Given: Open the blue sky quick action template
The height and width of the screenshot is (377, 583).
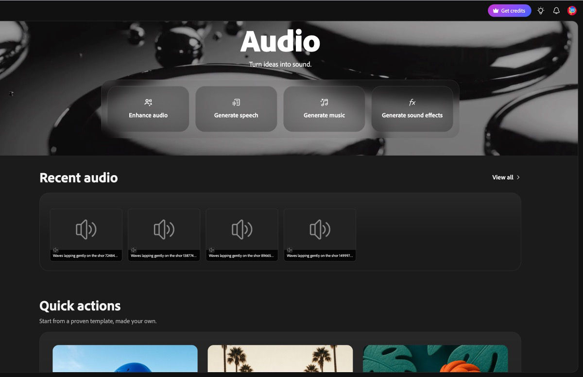Looking at the screenshot, I should click(x=125, y=359).
